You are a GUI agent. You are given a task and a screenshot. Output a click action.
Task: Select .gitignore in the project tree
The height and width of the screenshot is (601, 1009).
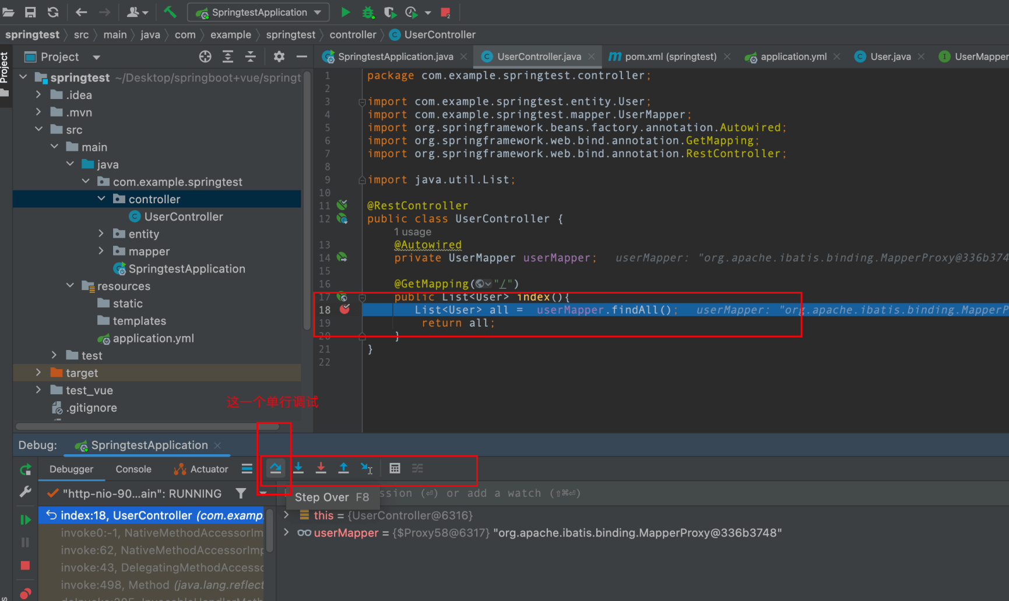click(x=92, y=408)
